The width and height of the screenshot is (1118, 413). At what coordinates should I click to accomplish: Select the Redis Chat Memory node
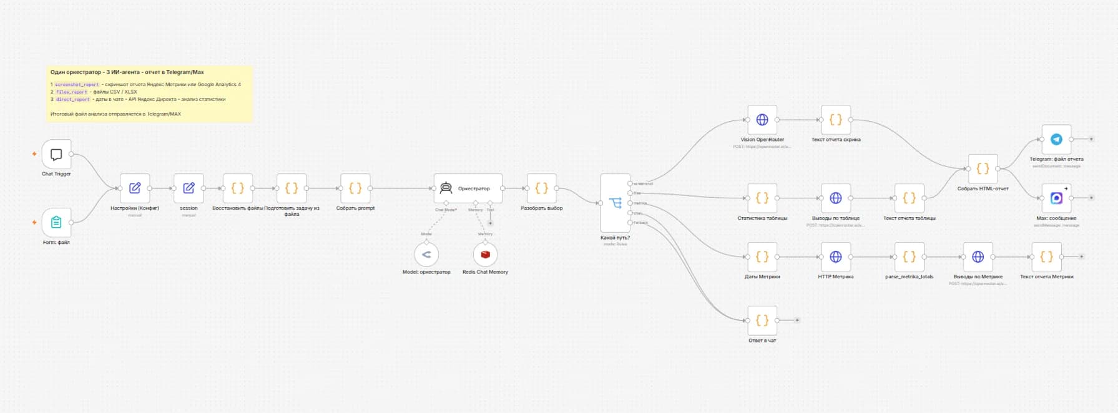tap(485, 255)
